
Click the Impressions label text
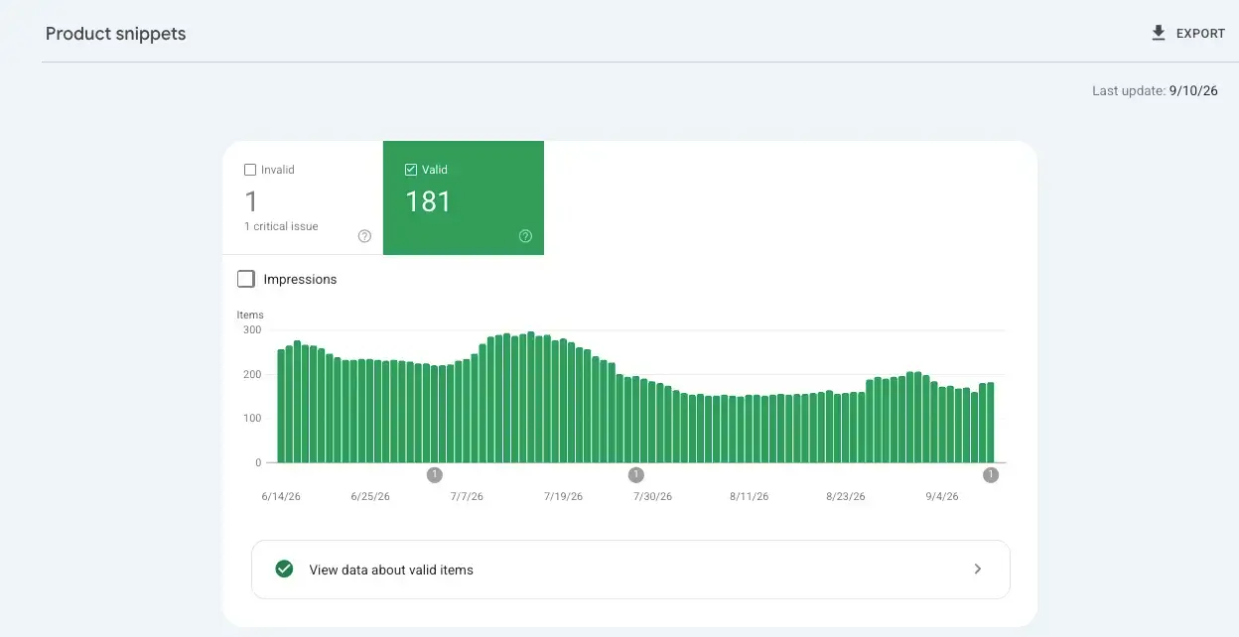click(300, 280)
